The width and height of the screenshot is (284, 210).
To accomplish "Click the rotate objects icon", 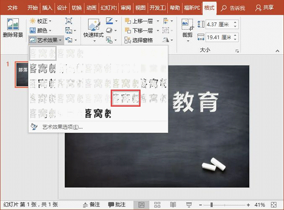I will click(x=166, y=40).
